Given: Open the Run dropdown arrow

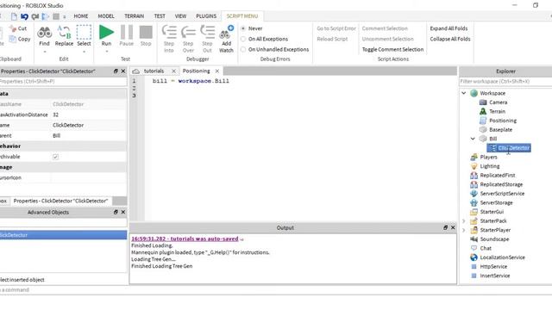Looking at the screenshot, I should pos(106,52).
